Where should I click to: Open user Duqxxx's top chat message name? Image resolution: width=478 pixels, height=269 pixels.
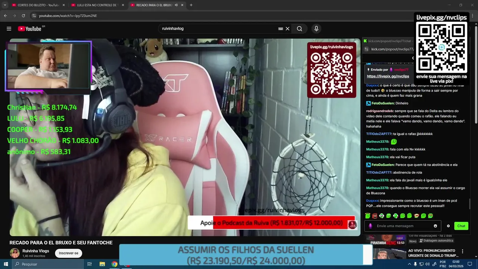(372, 86)
